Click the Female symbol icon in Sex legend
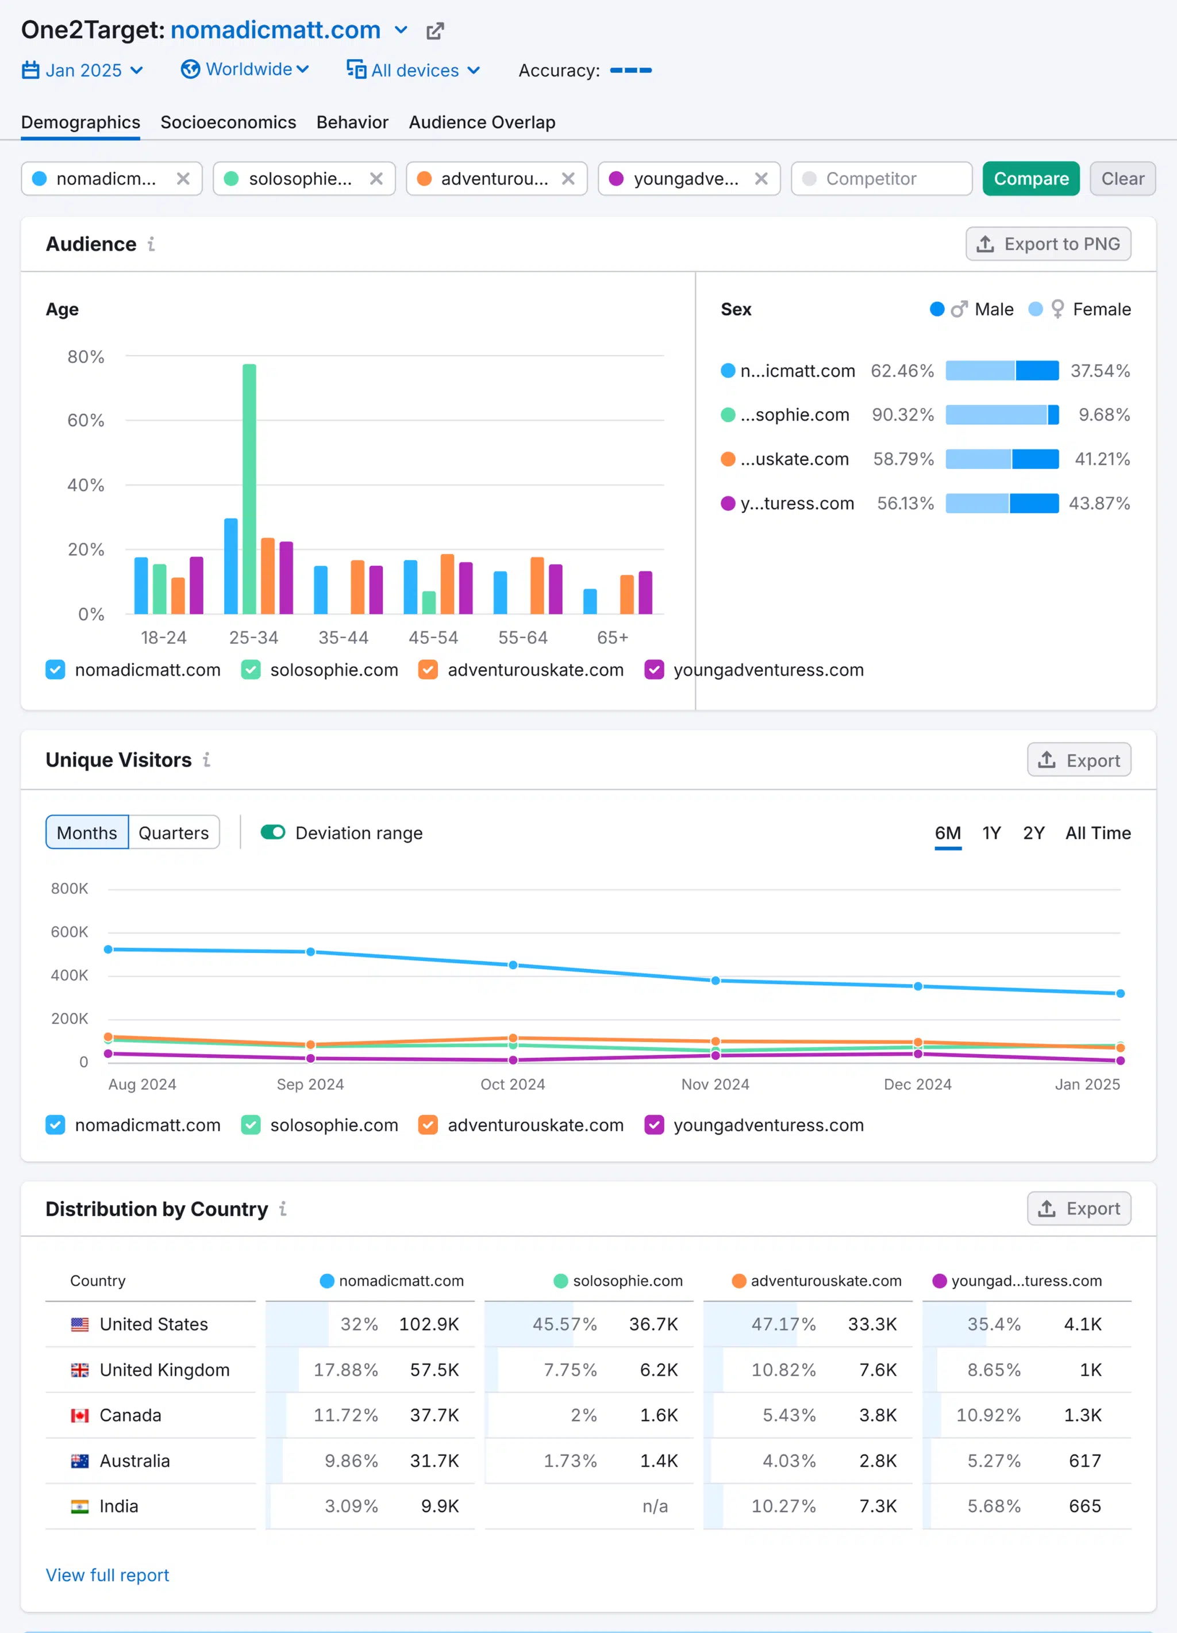Screen dimensions: 1177x1633 point(1057,309)
